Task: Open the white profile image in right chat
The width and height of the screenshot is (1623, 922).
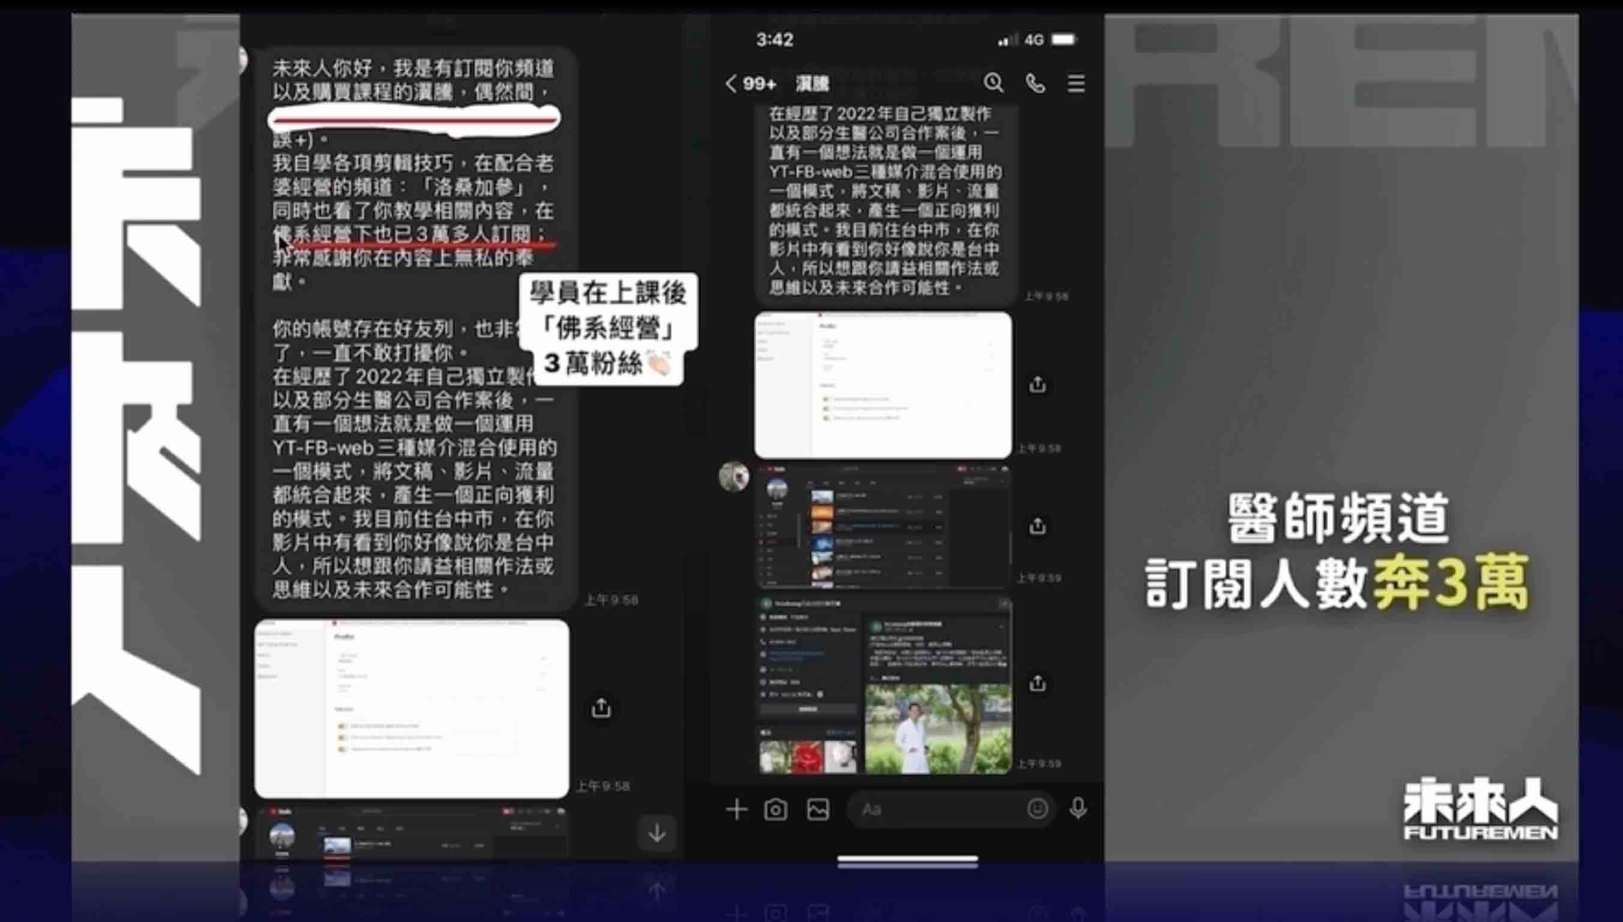Action: [x=882, y=385]
